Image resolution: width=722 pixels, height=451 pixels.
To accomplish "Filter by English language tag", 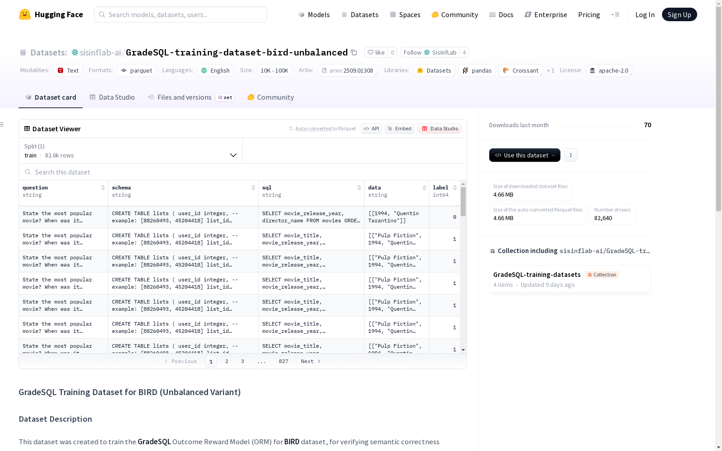I will click(x=215, y=70).
